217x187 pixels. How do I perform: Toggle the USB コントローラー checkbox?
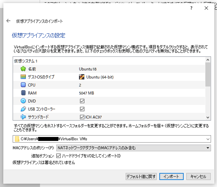pyautogui.click(x=82, y=109)
